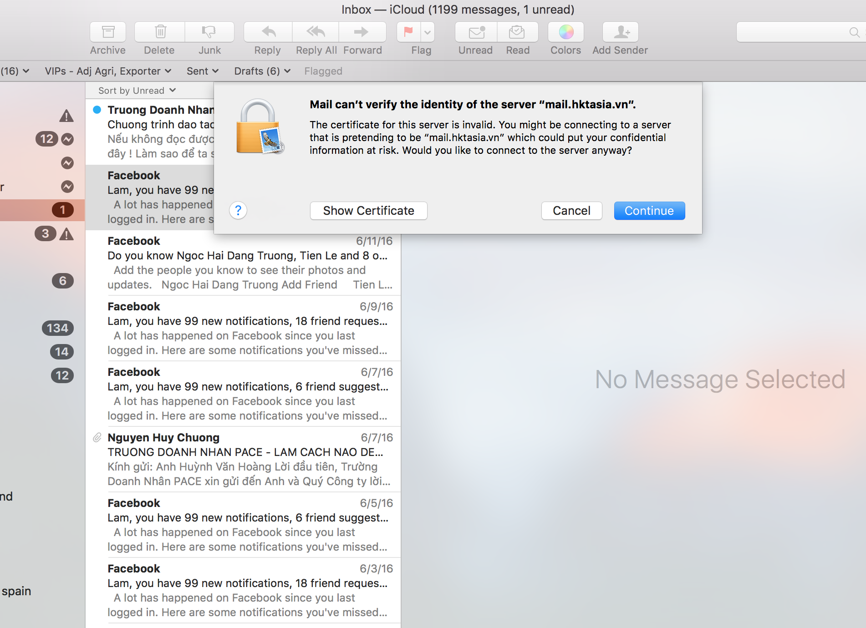Open Facebook message dated 6/11/16
The width and height of the screenshot is (866, 628).
(244, 263)
